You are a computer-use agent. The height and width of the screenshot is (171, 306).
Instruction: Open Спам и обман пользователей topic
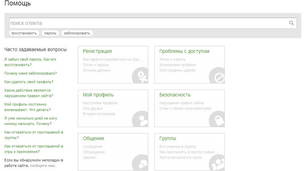click(185, 108)
